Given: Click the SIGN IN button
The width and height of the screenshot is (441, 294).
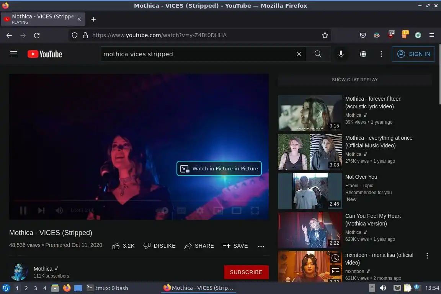Looking at the screenshot, I should coord(413,54).
